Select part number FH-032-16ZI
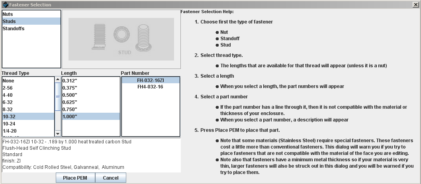This screenshot has height=184, width=421. pos(150,80)
